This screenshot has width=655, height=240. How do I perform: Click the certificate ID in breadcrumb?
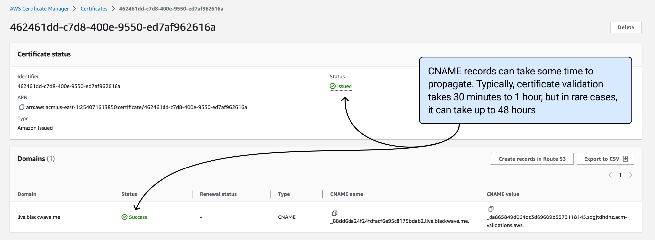click(171, 9)
